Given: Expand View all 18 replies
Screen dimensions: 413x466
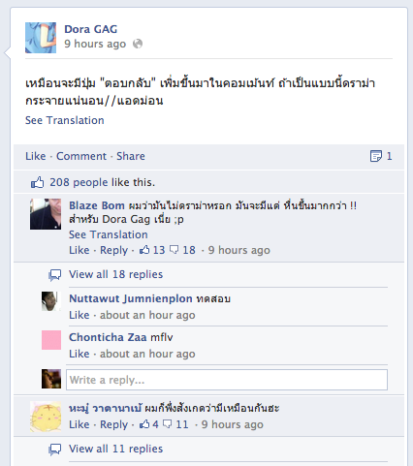Looking at the screenshot, I should (115, 274).
